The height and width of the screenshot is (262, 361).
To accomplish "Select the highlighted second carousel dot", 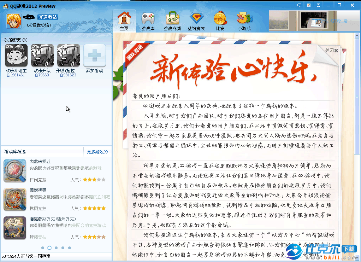I will pos(49,248).
